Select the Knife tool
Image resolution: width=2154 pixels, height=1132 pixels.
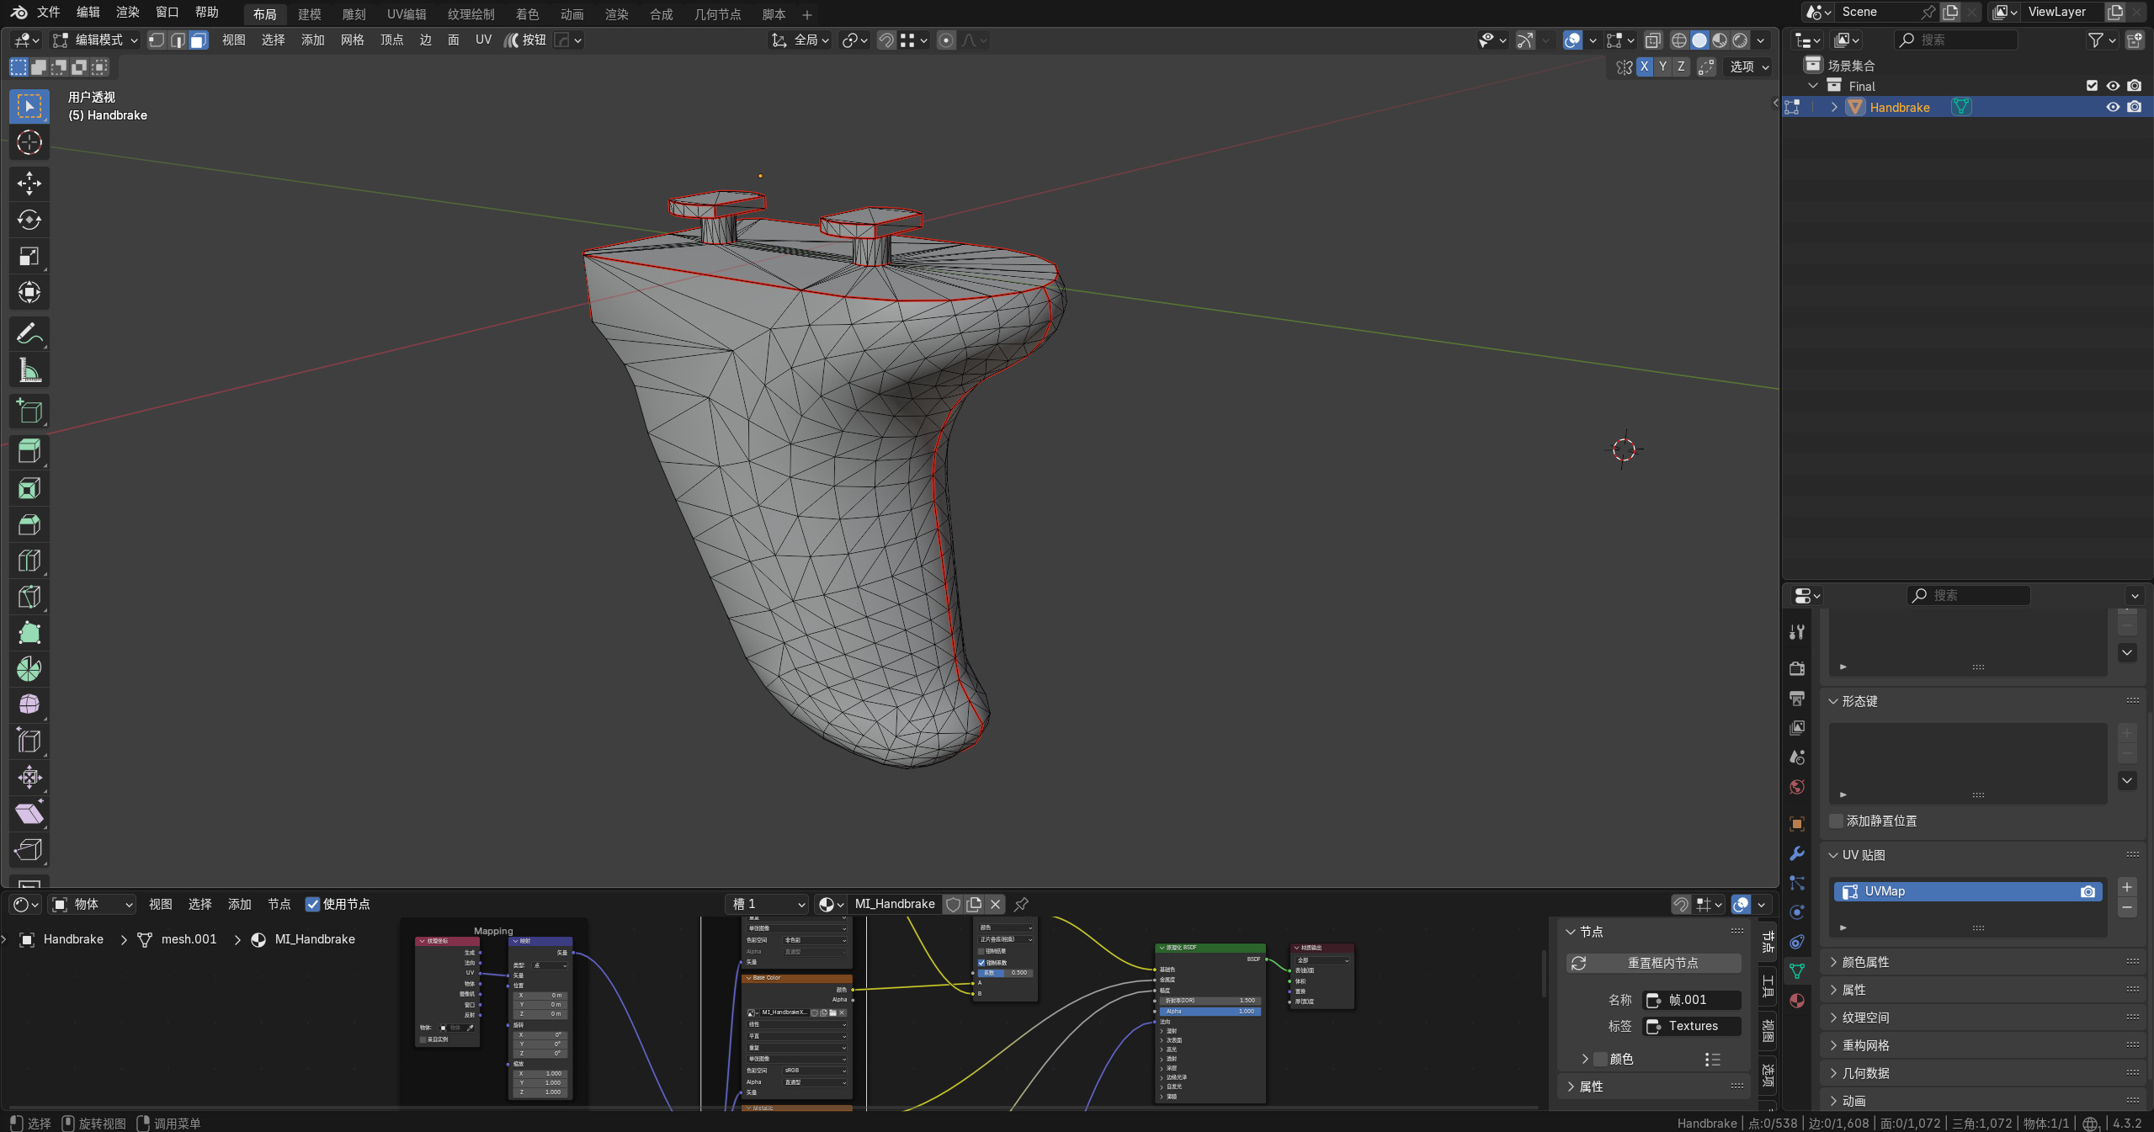coord(29,597)
